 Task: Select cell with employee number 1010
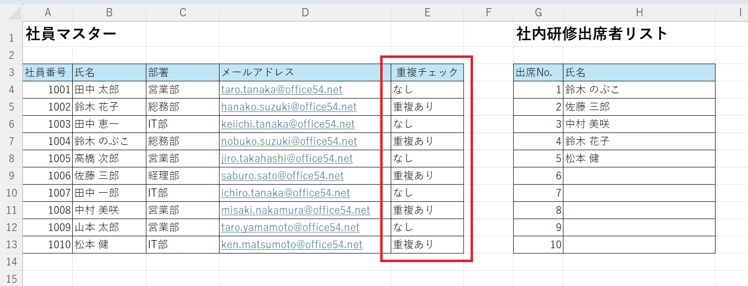[48, 244]
